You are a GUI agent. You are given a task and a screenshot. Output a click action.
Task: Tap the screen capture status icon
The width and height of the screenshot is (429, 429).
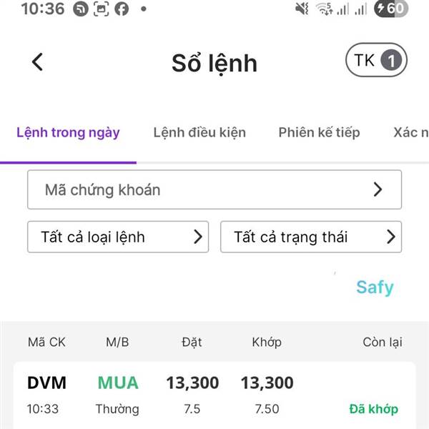coord(101,9)
